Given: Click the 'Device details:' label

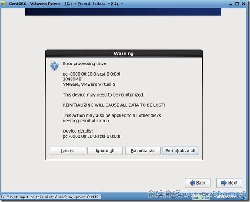Looking at the screenshot, I should (78, 131).
